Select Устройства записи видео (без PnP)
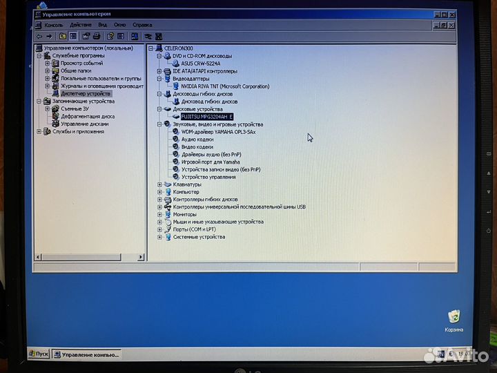Image resolution: width=497 pixels, height=373 pixels. 221,169
